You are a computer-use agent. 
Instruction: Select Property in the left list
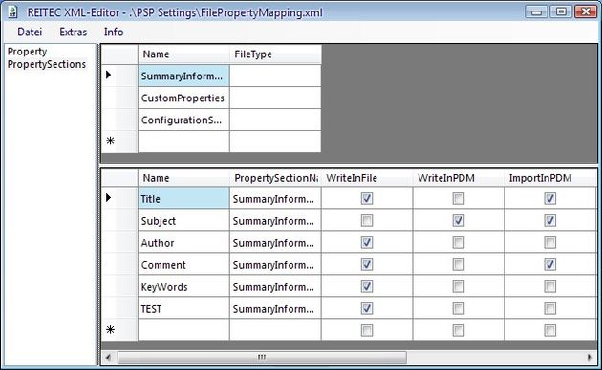tap(27, 52)
